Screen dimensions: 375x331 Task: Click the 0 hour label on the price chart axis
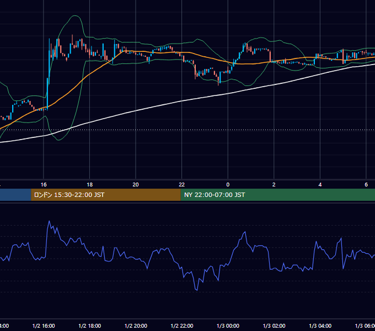click(228, 185)
